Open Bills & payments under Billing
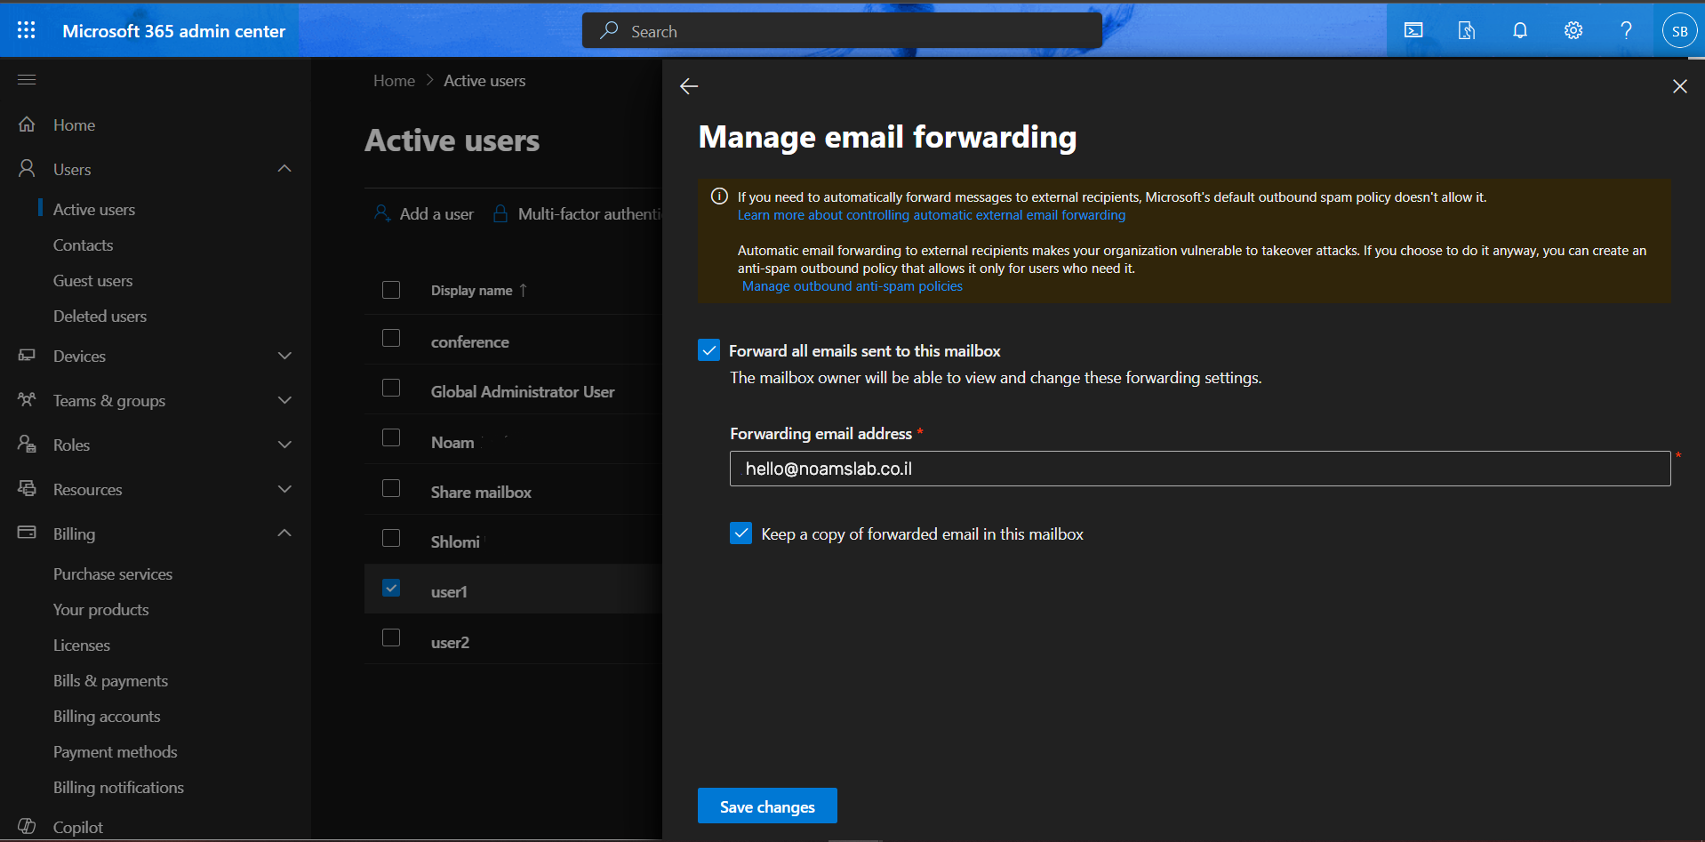Viewport: 1705px width, 842px height. [x=111, y=680]
